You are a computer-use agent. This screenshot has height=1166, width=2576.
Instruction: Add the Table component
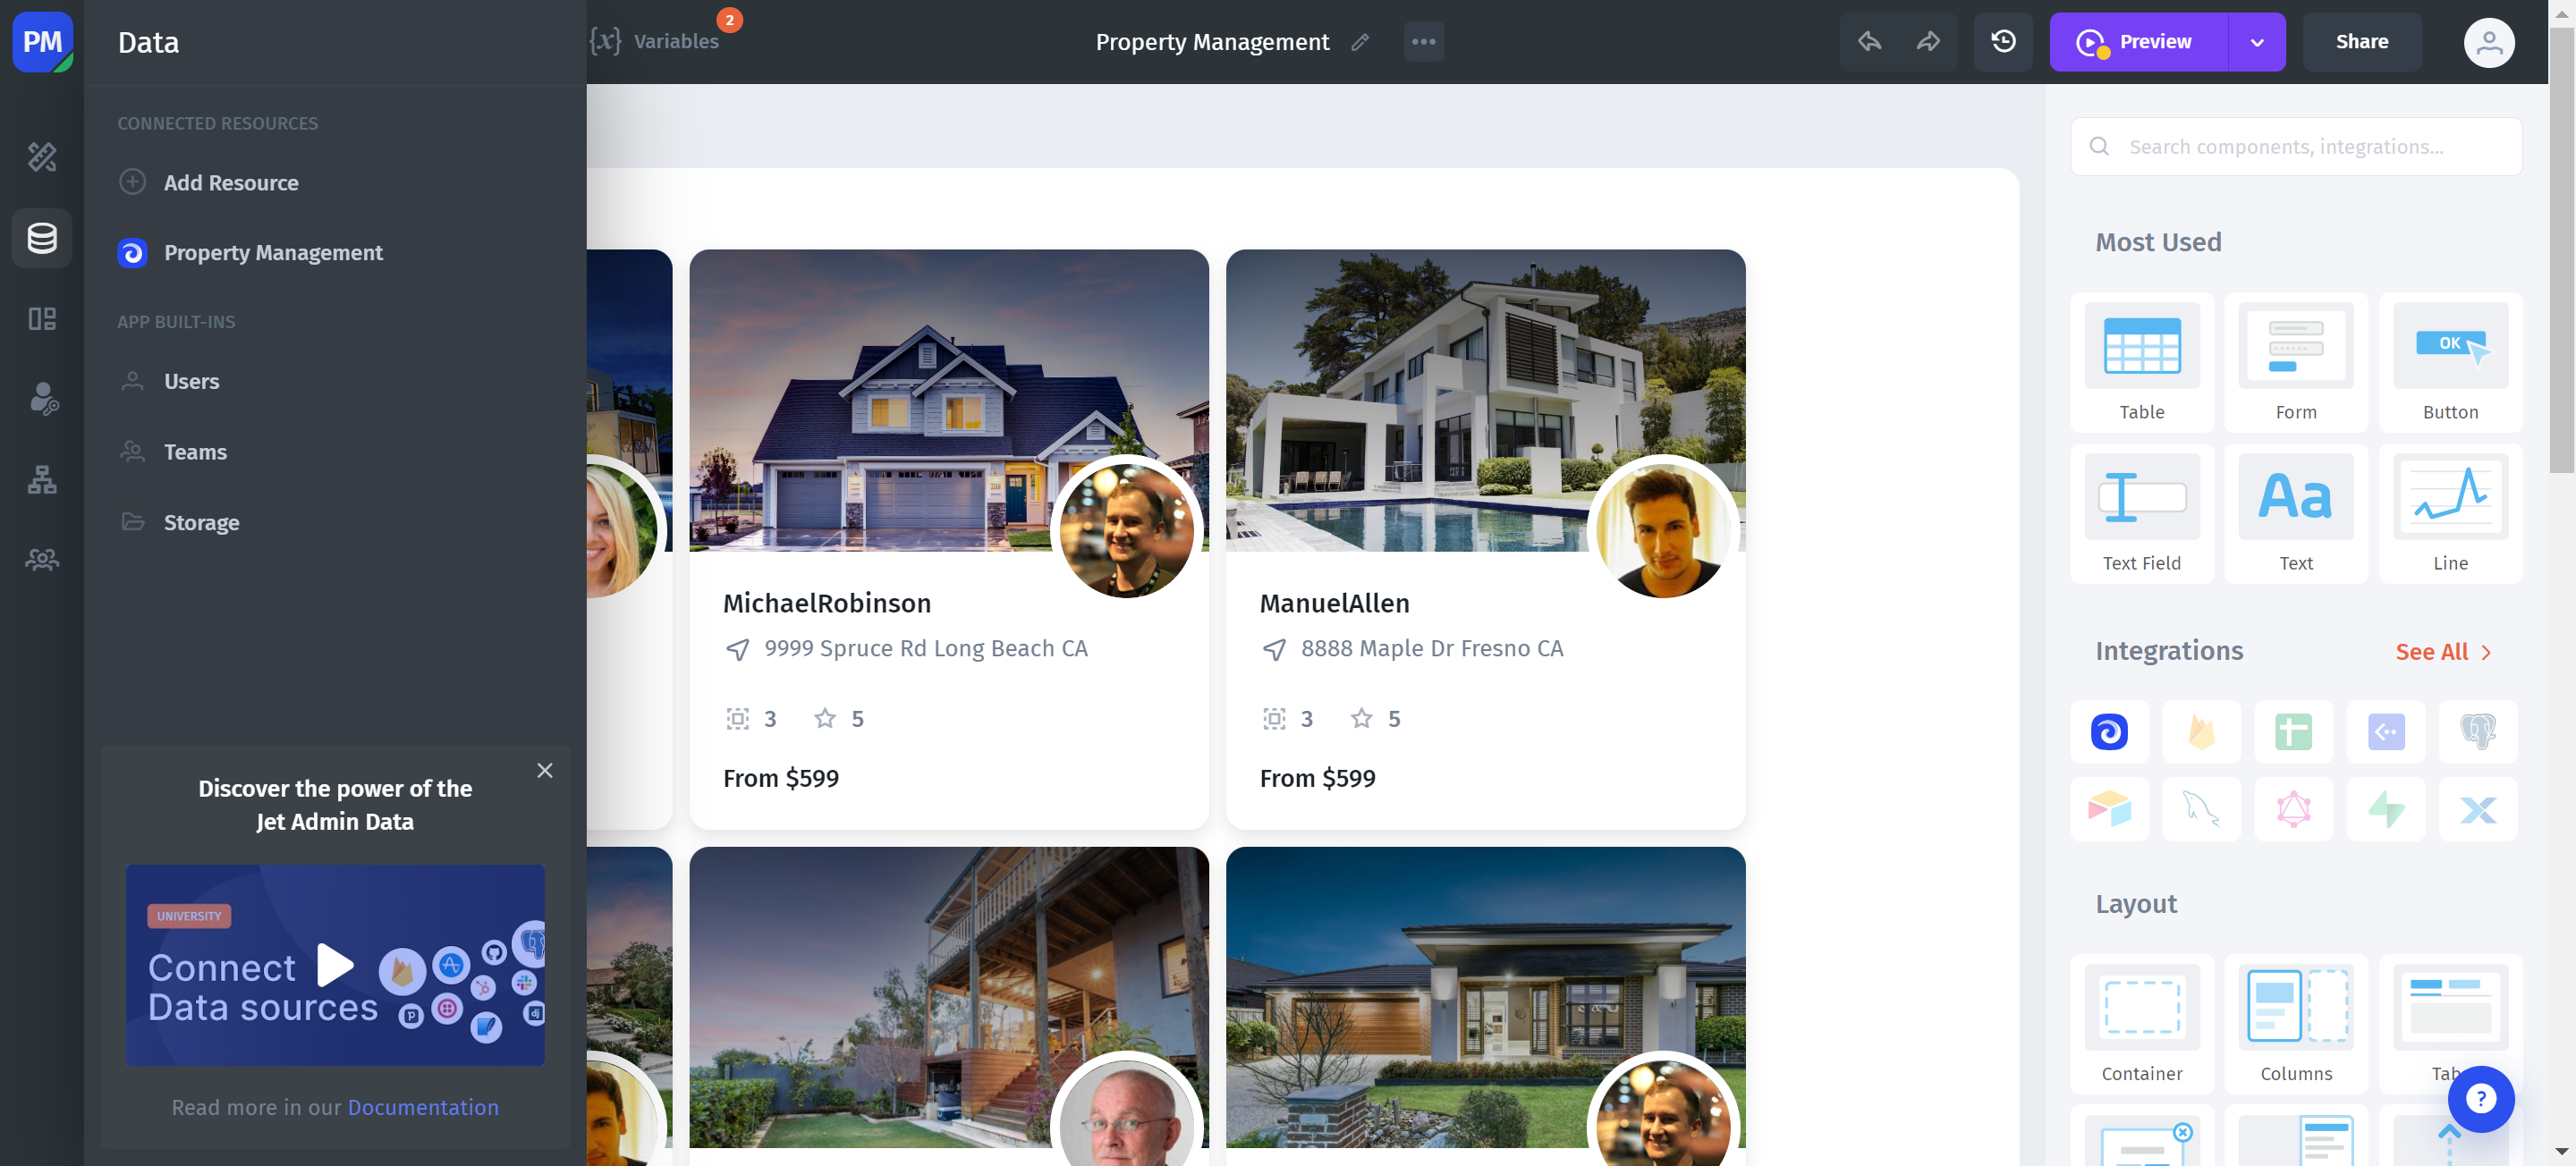click(x=2142, y=363)
